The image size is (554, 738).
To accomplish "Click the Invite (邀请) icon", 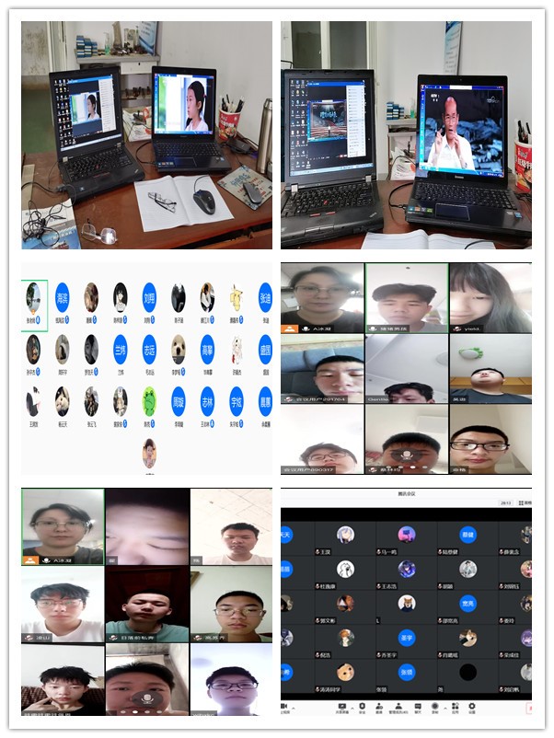I will 379,707.
